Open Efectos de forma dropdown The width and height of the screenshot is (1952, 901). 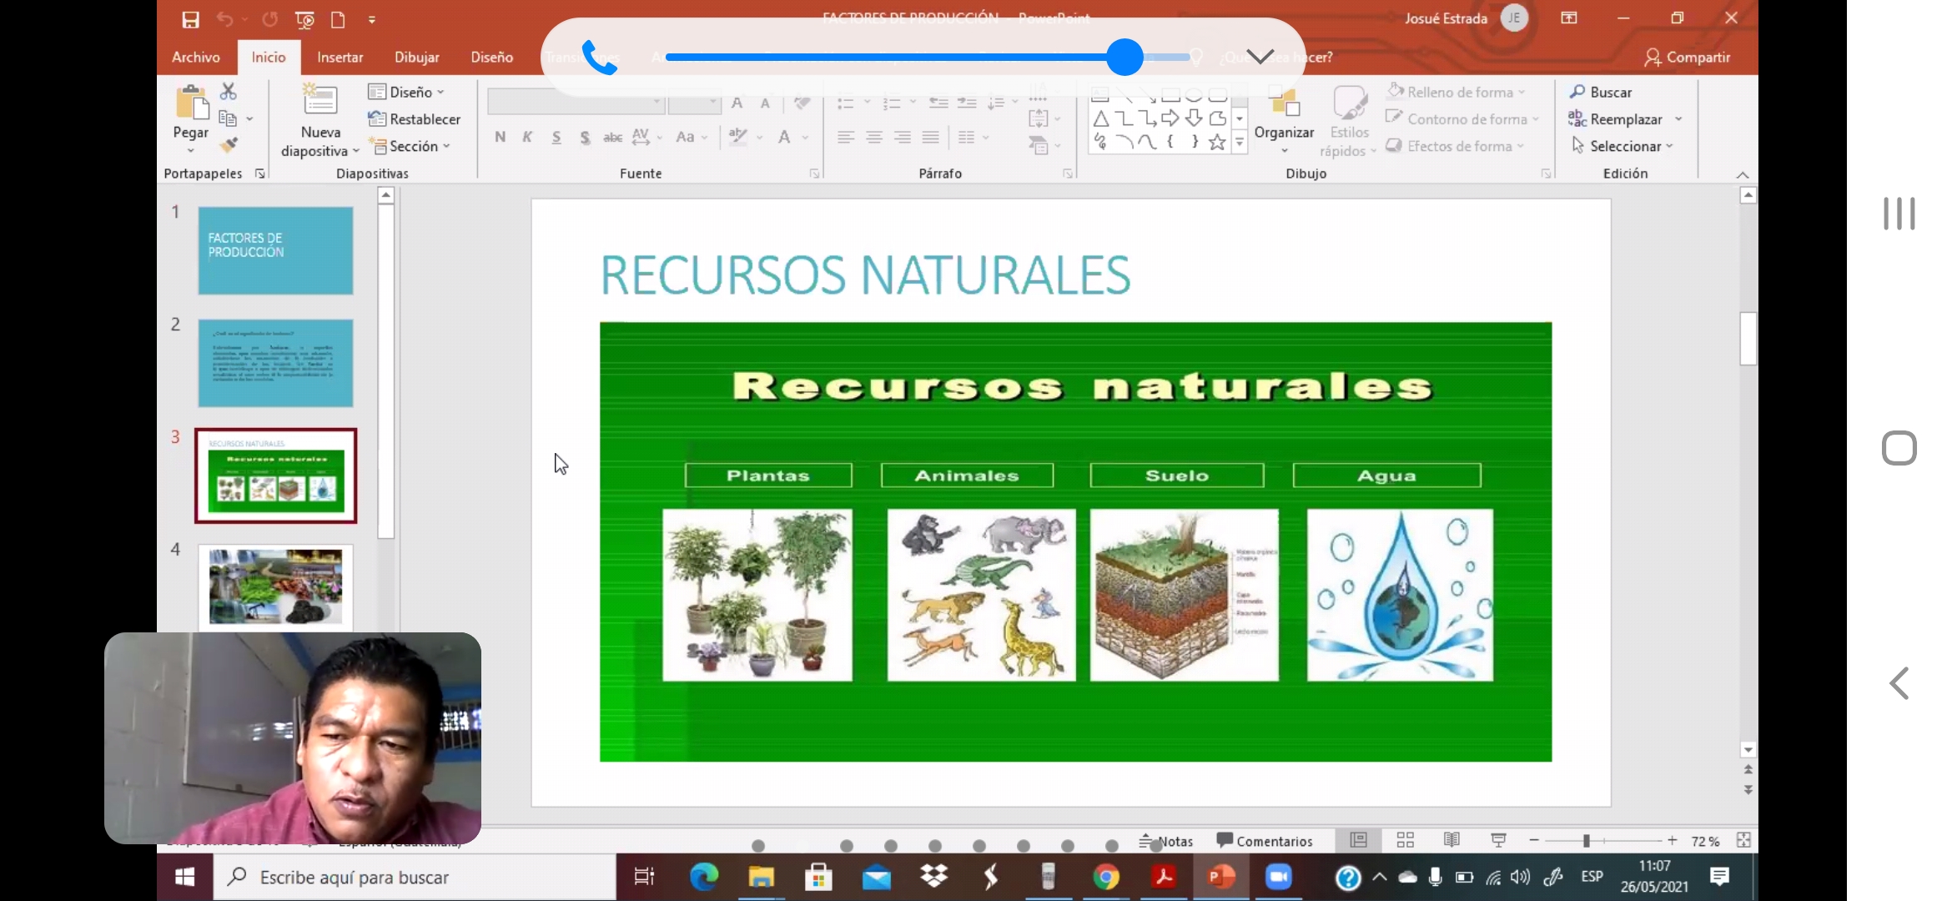(x=1455, y=146)
